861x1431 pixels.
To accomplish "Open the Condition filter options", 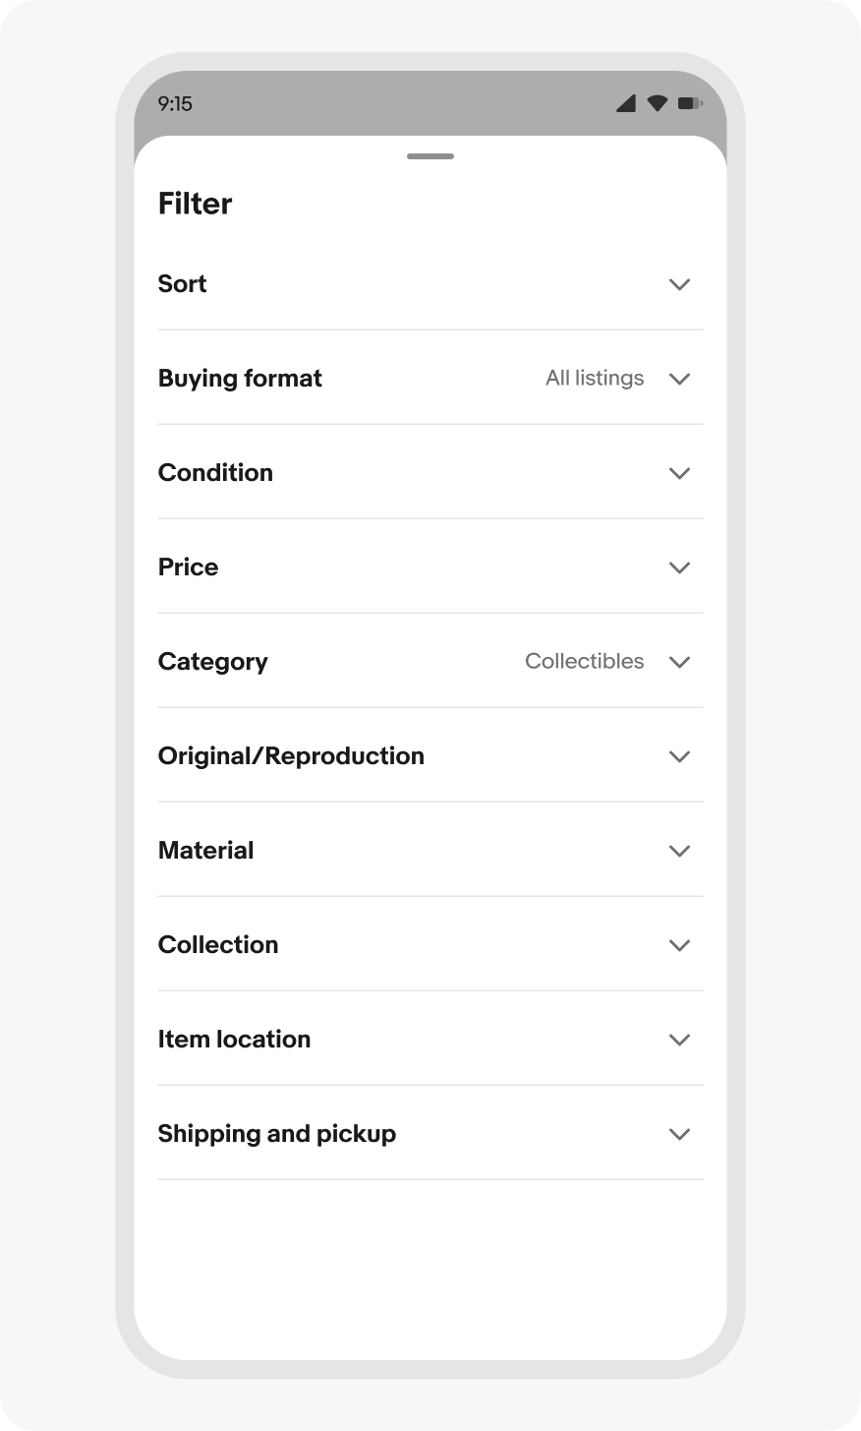I will click(x=679, y=473).
